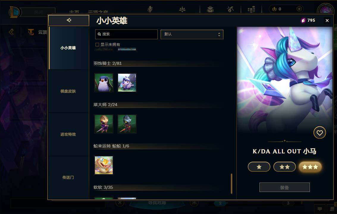Switch to the 棋盘皮肤 tab
The image size is (337, 214).
tap(68, 91)
